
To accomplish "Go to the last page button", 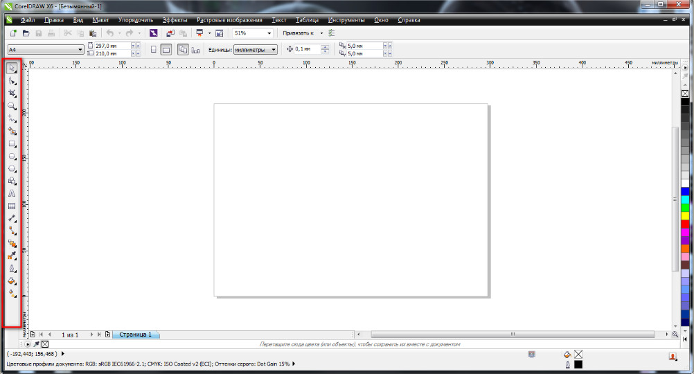I will (99, 335).
